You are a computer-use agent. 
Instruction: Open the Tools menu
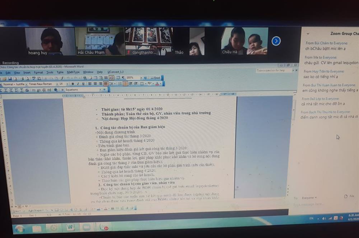tap(50, 73)
